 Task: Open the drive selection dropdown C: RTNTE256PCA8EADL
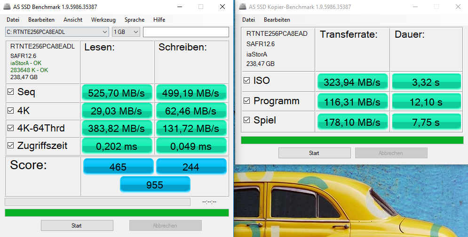[x=57, y=32]
